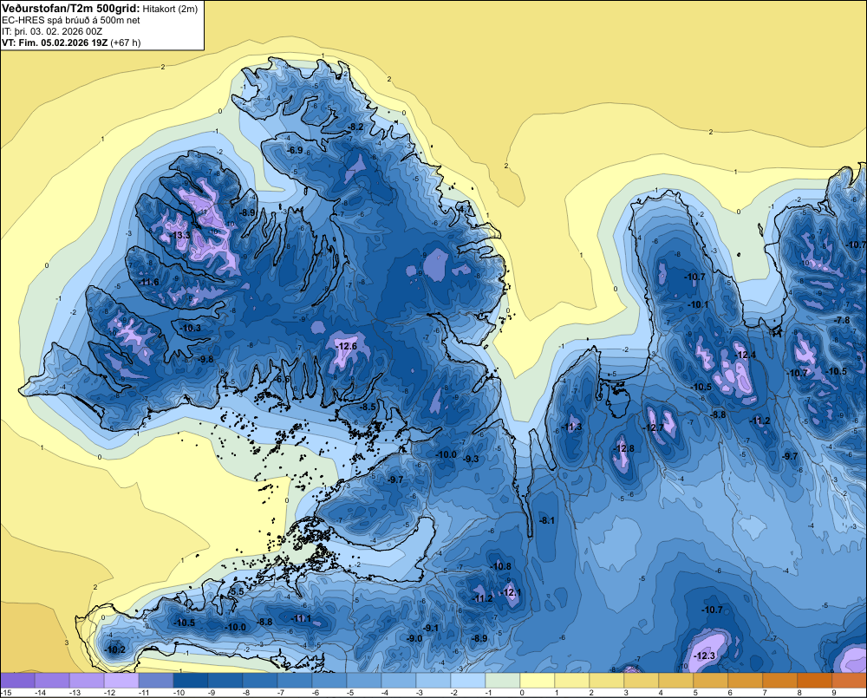This screenshot has height=698, width=867.
Task: Click the "-12.6" temperature label
Action: tap(347, 346)
